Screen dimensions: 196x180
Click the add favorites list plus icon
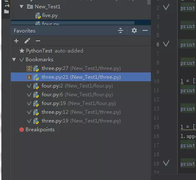[x=16, y=41]
